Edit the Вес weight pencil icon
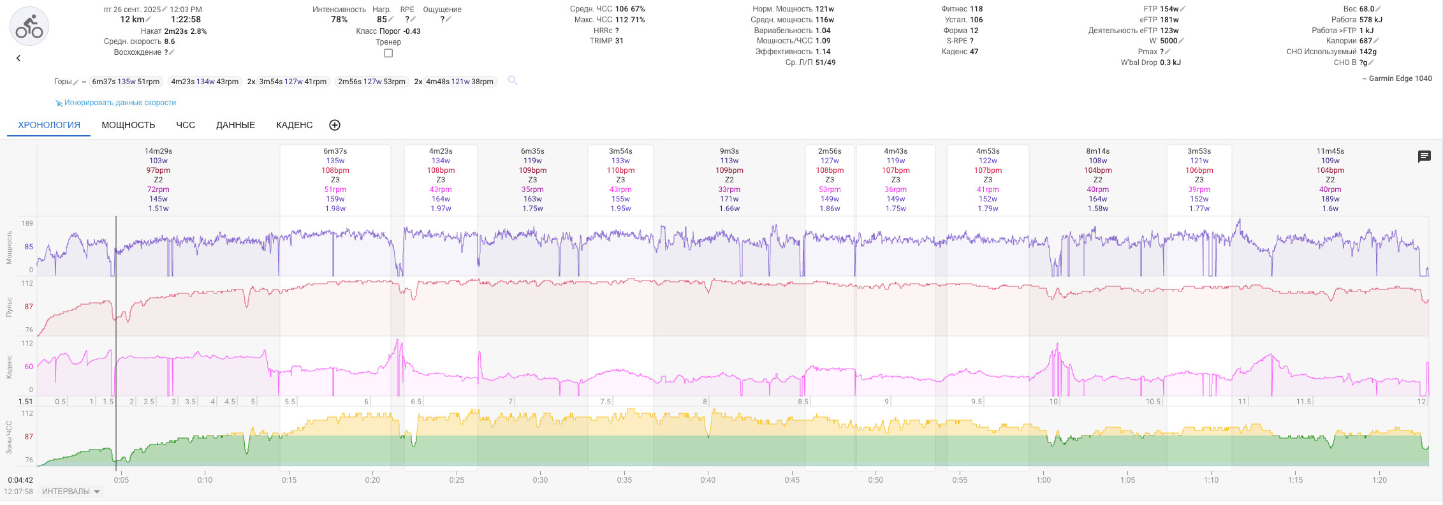 point(1378,9)
